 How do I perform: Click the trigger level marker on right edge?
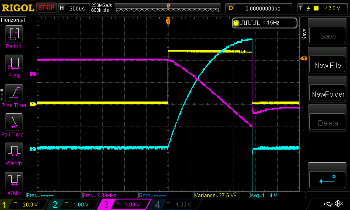(x=304, y=59)
